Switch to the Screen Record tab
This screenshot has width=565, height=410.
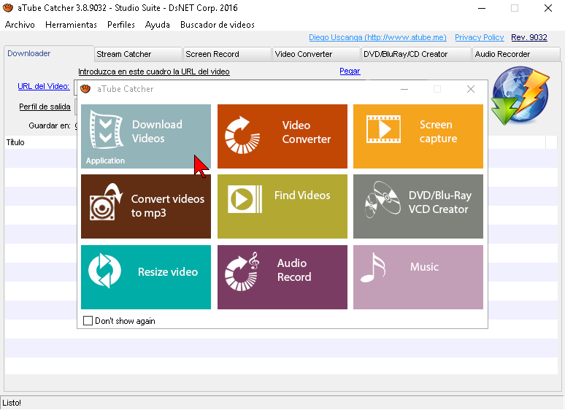(x=227, y=54)
